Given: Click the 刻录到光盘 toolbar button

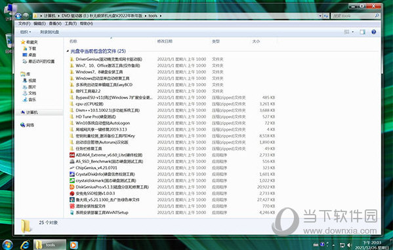Looking at the screenshot, I should 49,32.
